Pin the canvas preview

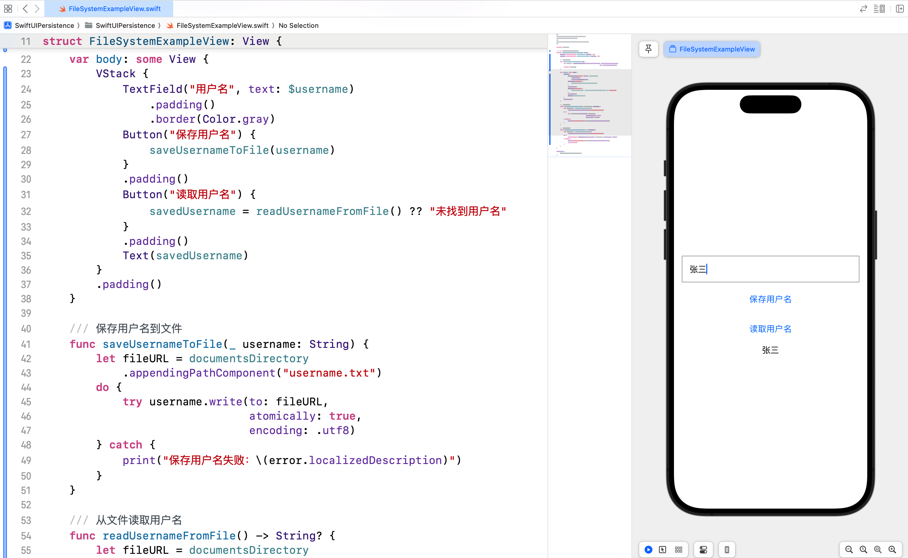click(x=649, y=49)
